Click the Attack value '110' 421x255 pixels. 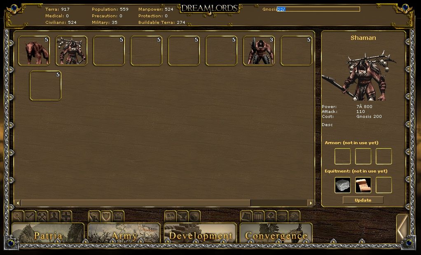360,112
